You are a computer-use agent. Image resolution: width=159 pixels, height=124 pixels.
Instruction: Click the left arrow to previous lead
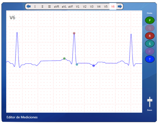[29, 6]
